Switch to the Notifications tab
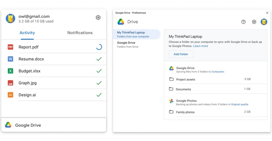 coord(80,33)
